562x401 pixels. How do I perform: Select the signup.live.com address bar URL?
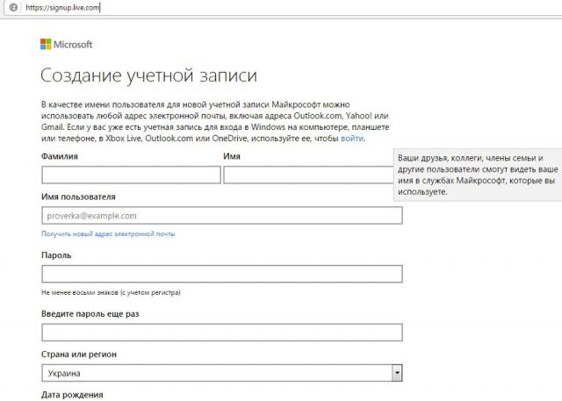(62, 8)
